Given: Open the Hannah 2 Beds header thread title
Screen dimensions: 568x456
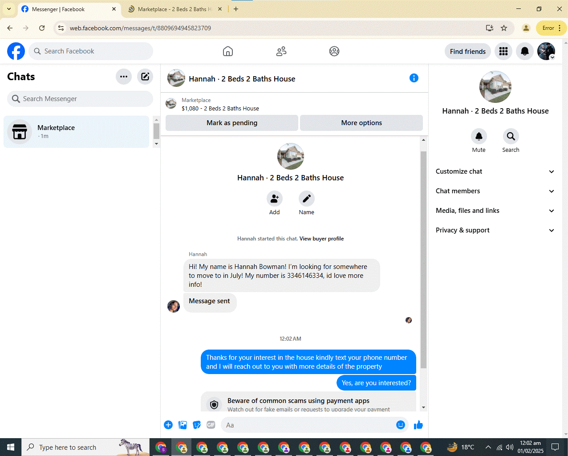Looking at the screenshot, I should pos(242,79).
